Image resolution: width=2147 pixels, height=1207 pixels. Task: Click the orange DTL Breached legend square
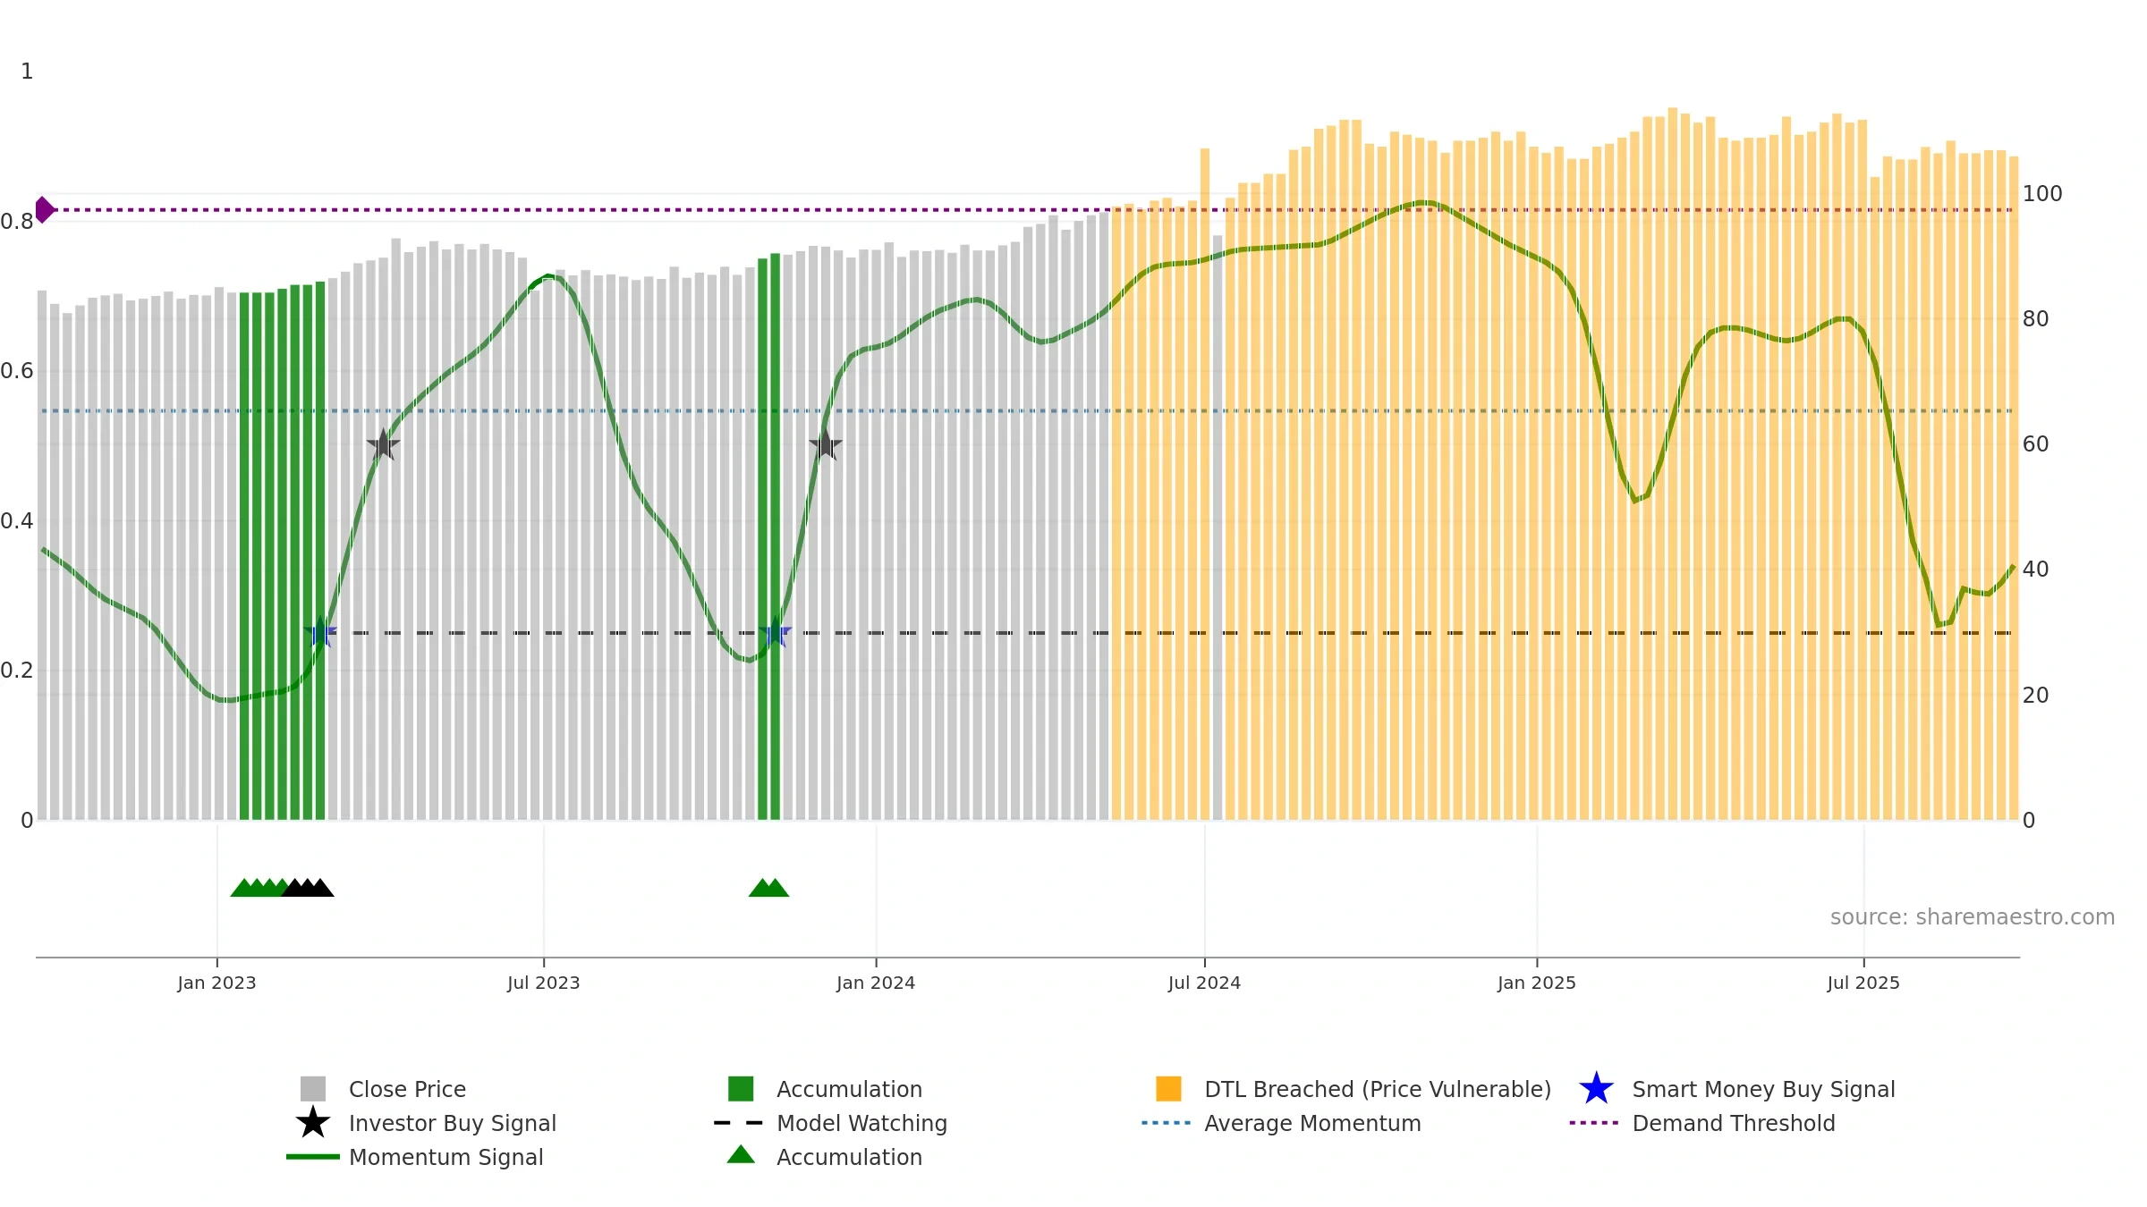(1168, 1089)
